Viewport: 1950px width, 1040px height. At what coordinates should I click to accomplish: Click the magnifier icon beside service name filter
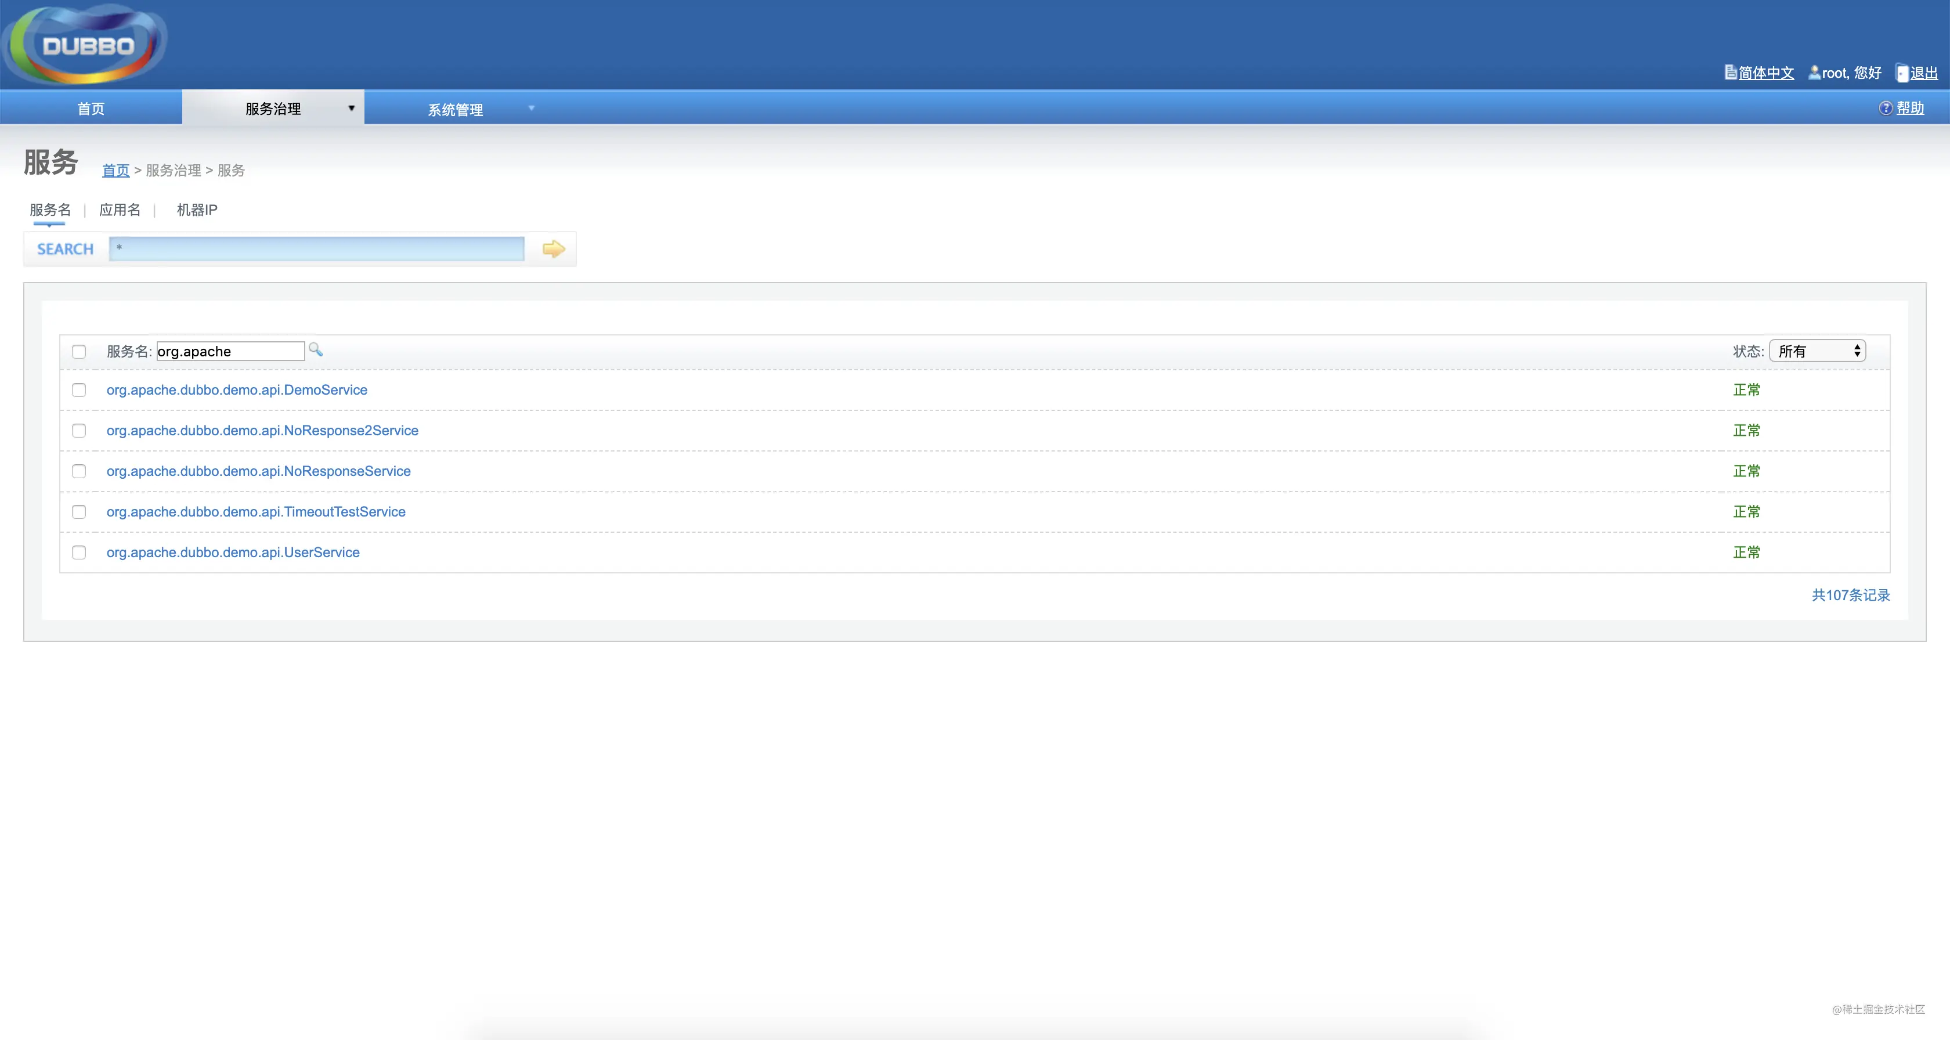coord(316,350)
